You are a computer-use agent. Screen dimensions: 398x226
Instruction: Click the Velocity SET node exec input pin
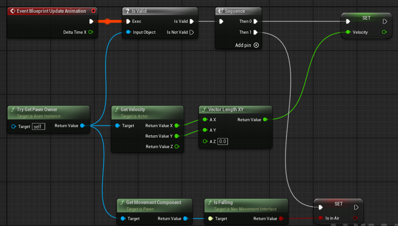point(348,21)
